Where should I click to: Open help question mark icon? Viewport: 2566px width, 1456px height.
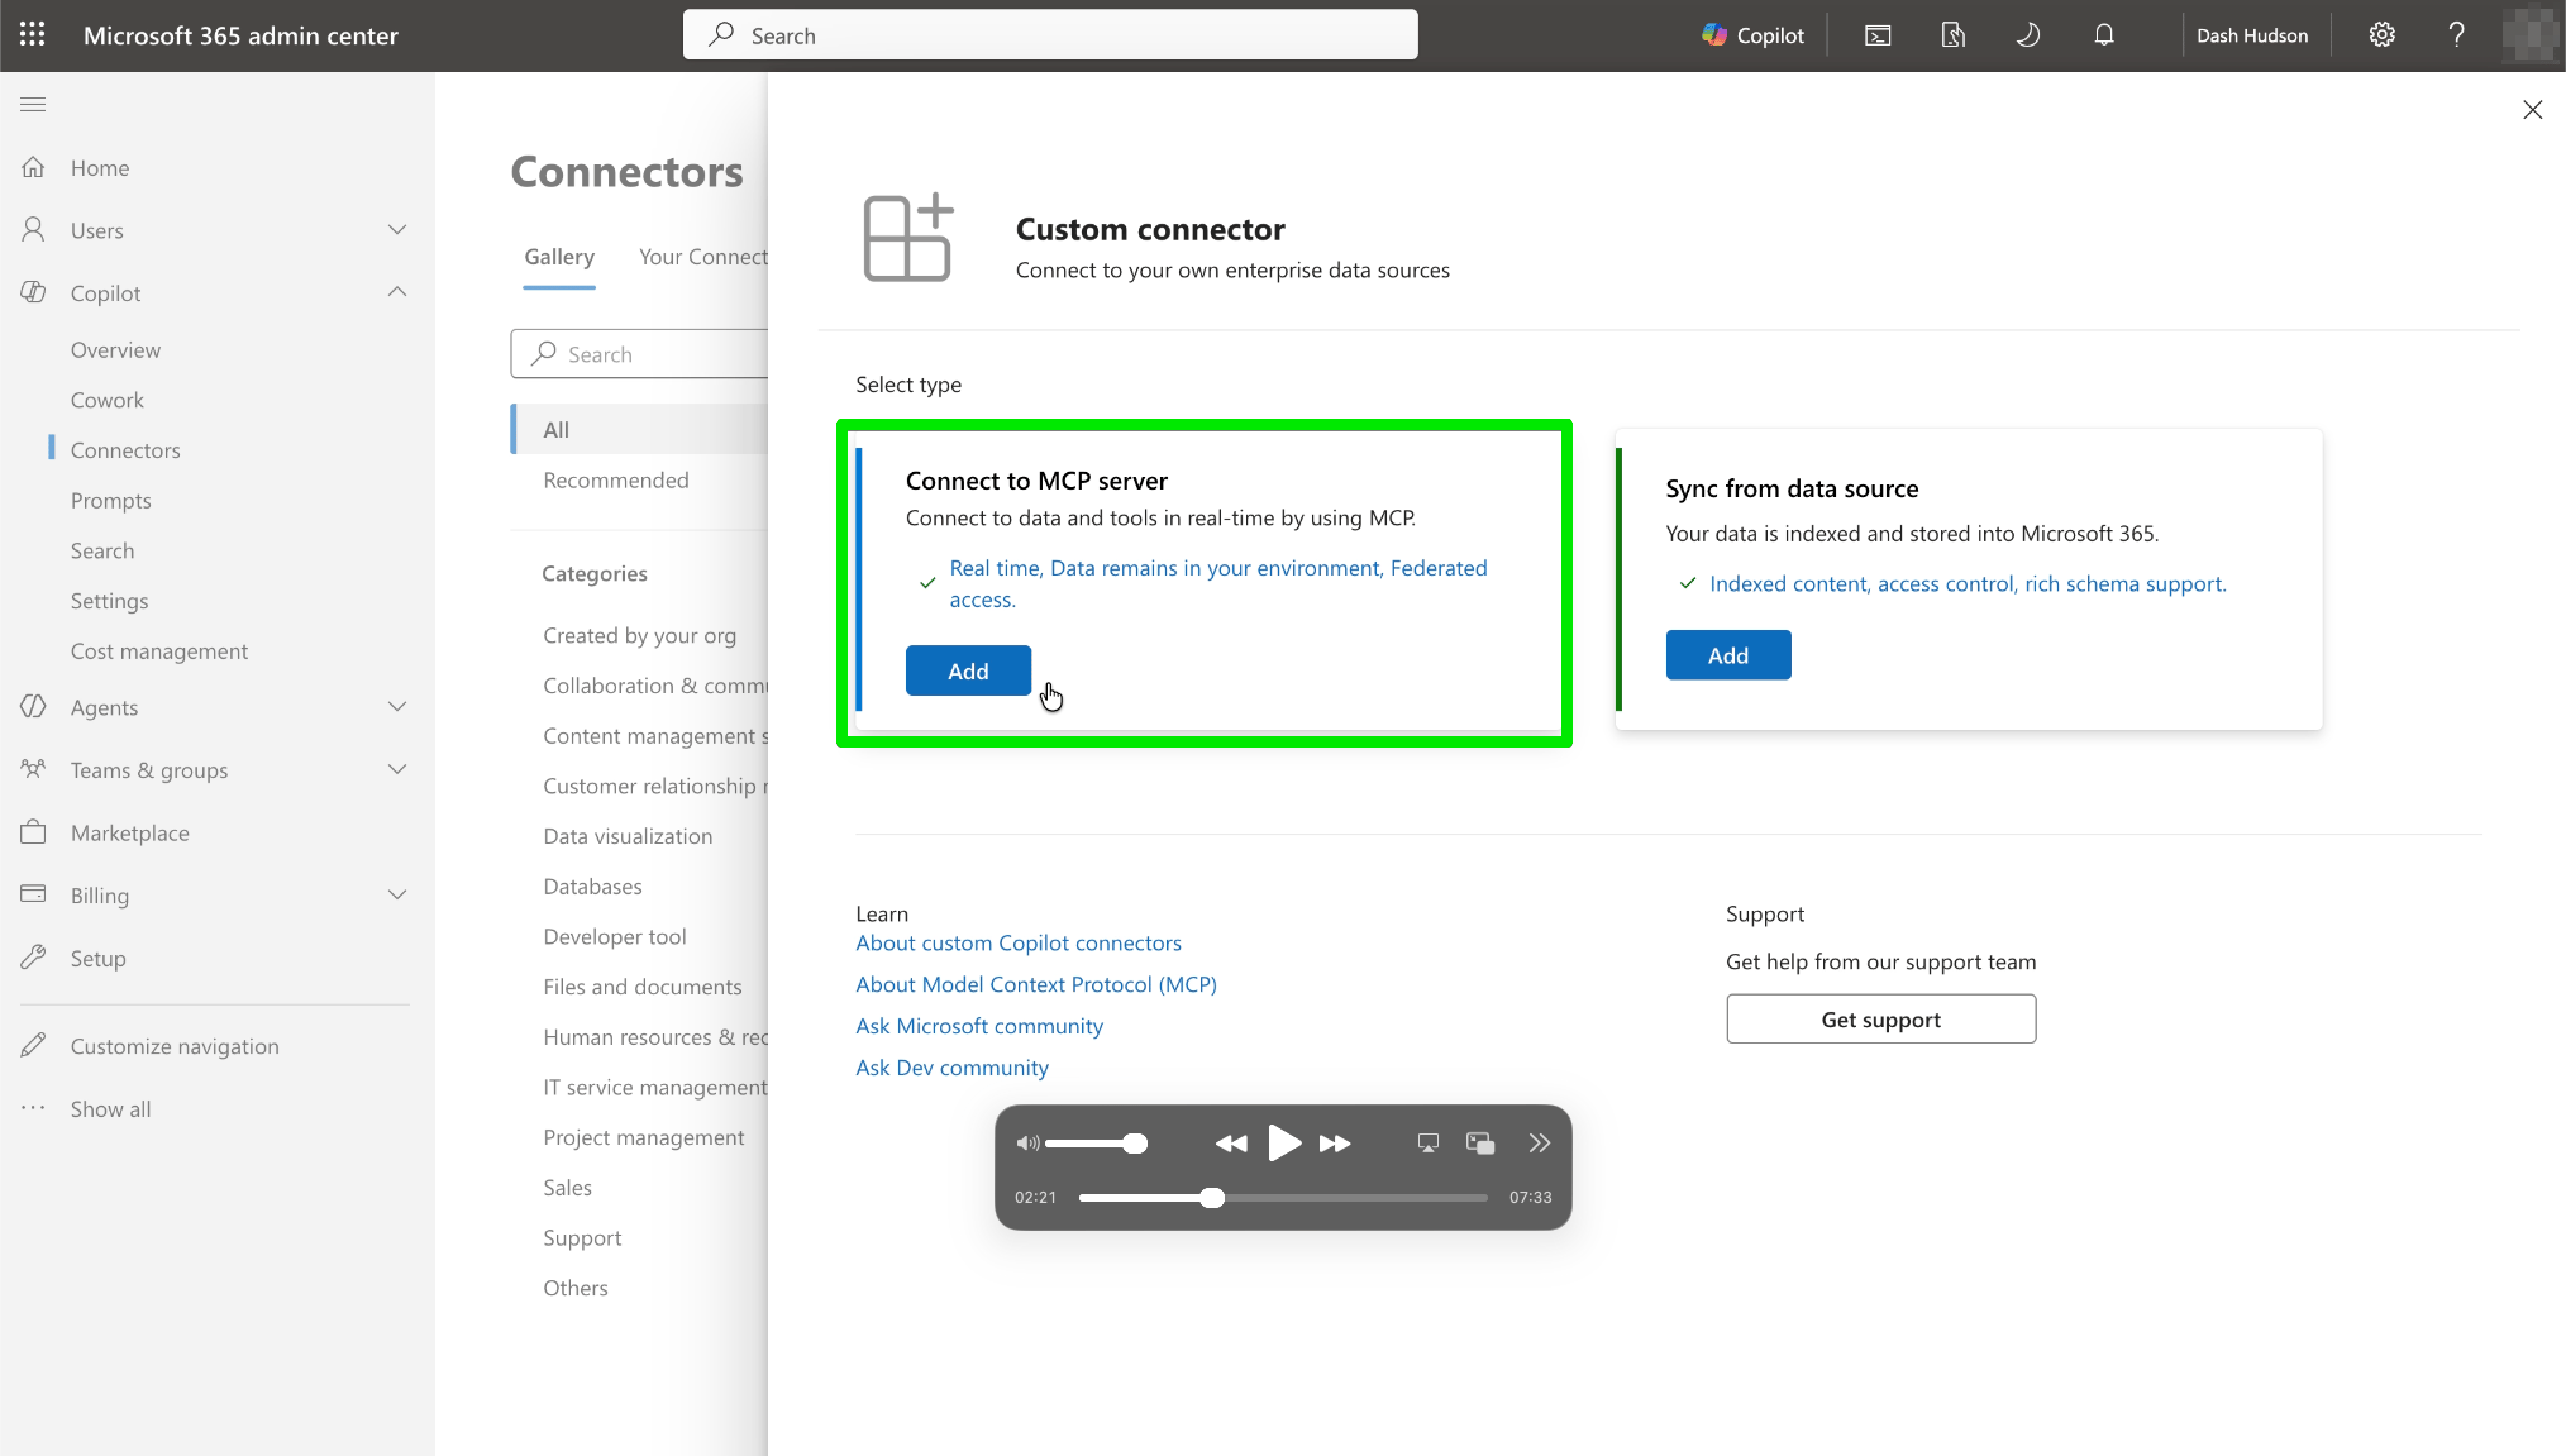(x=2457, y=35)
